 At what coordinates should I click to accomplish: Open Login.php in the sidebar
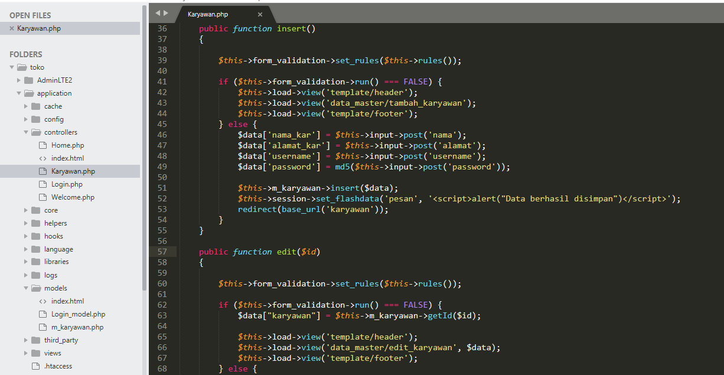(67, 184)
